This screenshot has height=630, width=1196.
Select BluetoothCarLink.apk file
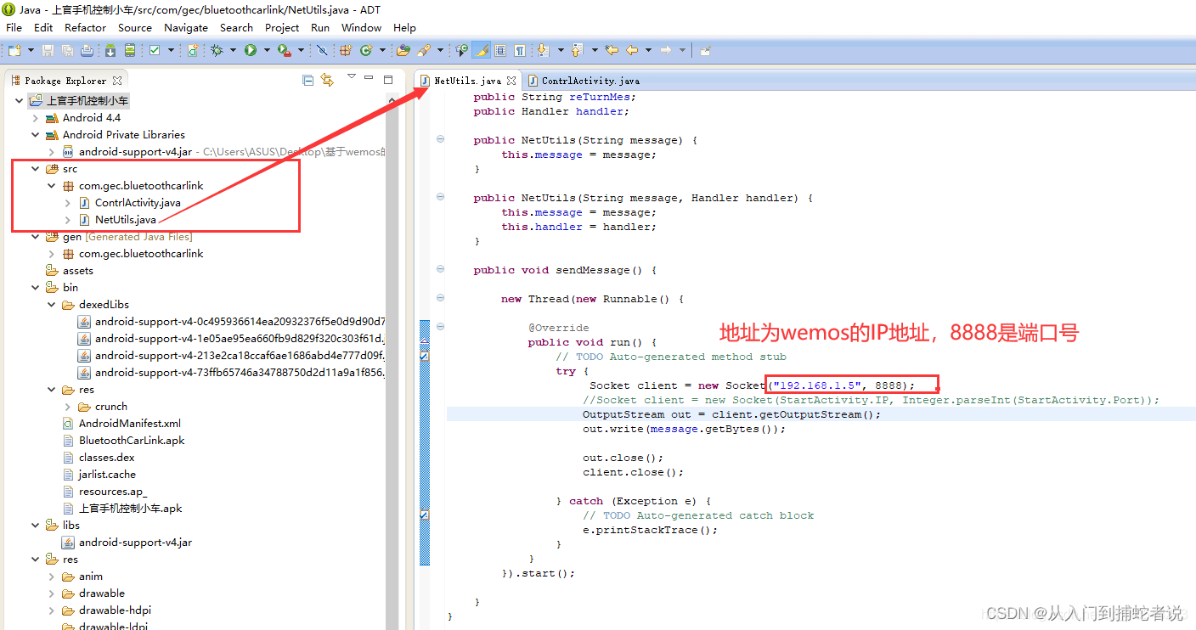point(132,441)
